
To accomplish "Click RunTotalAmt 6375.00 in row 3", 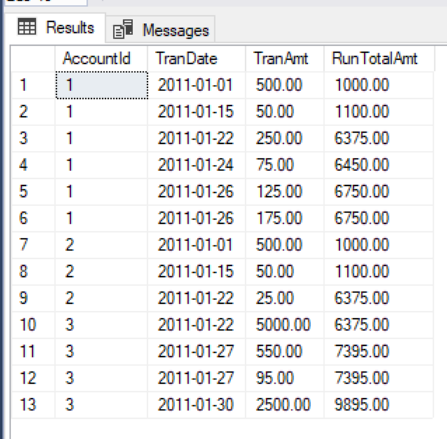I will click(378, 139).
